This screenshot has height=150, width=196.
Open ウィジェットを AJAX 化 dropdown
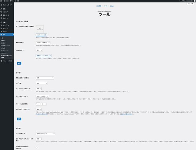pyautogui.click(x=39, y=89)
